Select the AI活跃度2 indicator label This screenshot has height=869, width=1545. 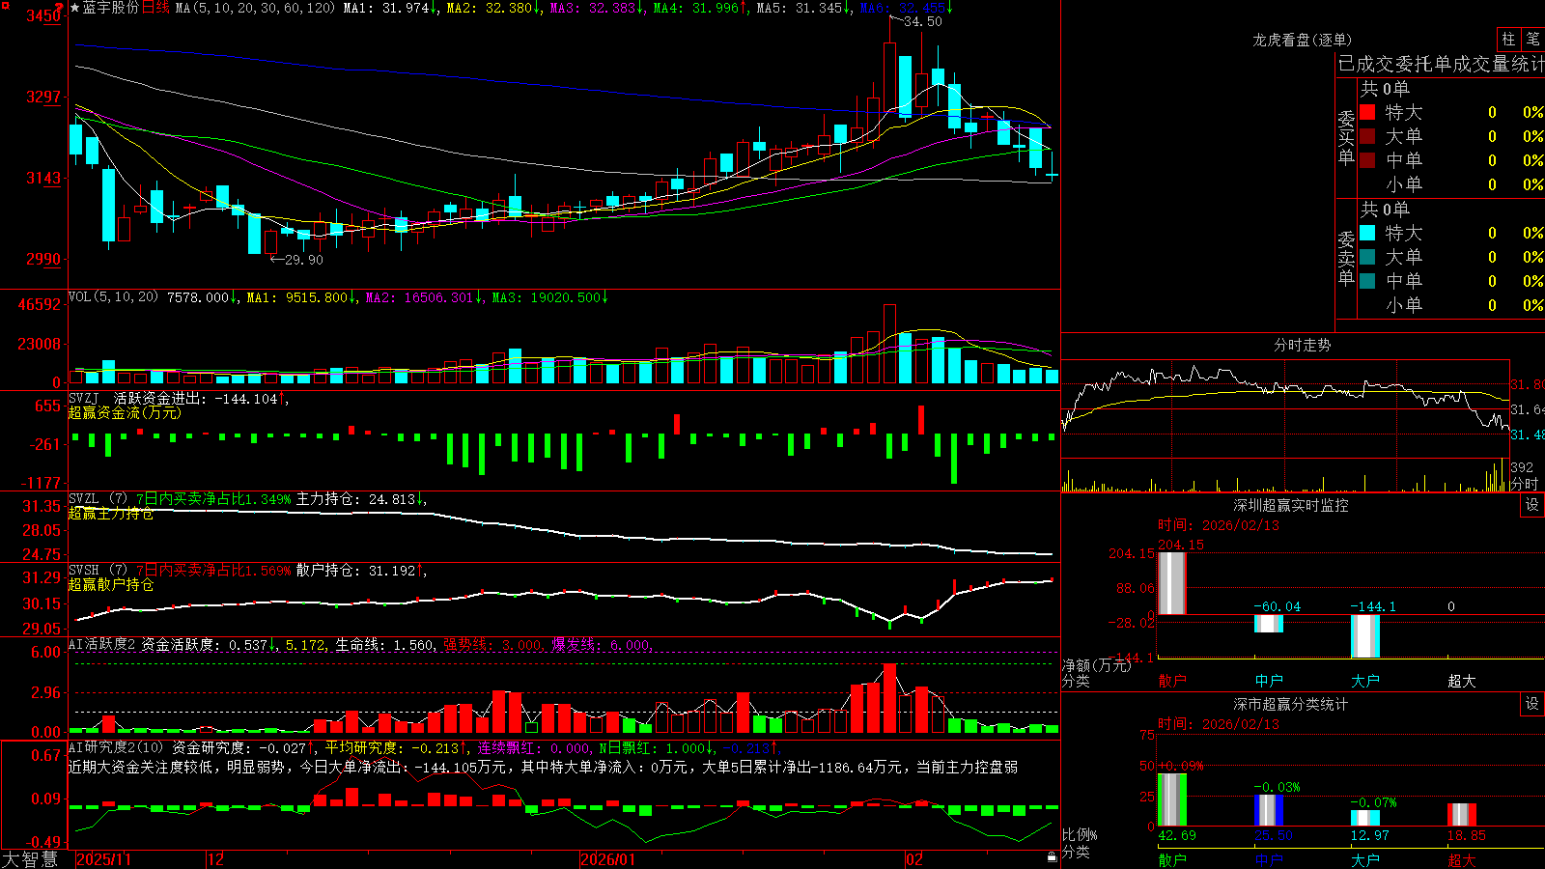[x=102, y=644]
